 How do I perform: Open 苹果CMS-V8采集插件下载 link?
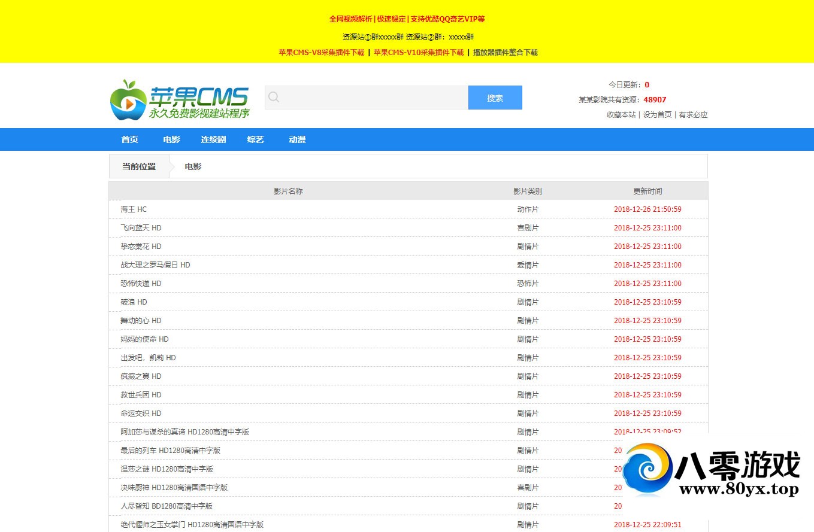(321, 53)
